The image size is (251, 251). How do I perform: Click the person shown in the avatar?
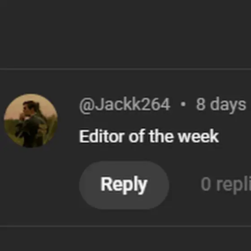(x=31, y=123)
